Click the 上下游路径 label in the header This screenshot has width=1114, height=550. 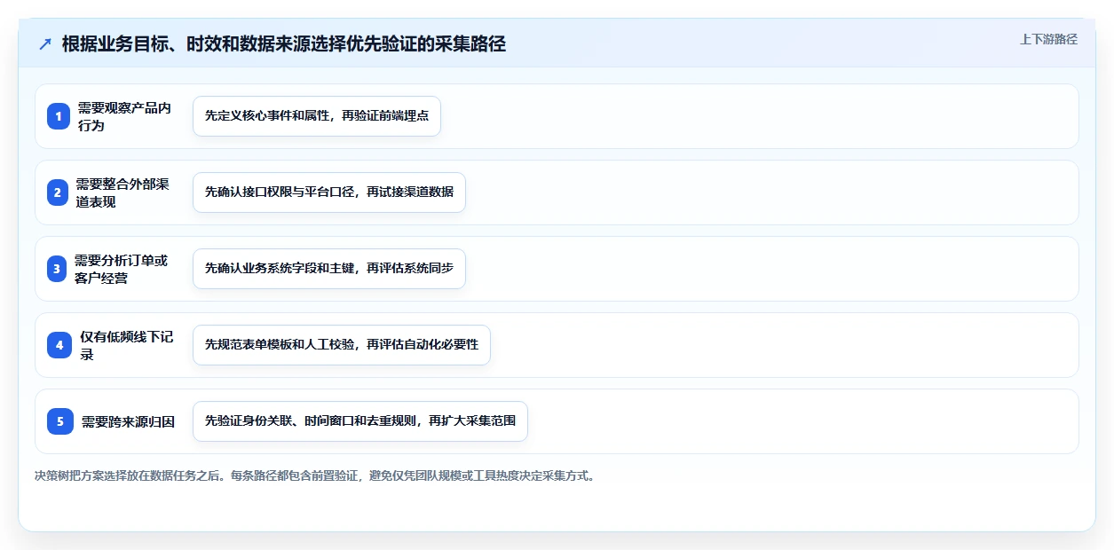coord(1048,39)
